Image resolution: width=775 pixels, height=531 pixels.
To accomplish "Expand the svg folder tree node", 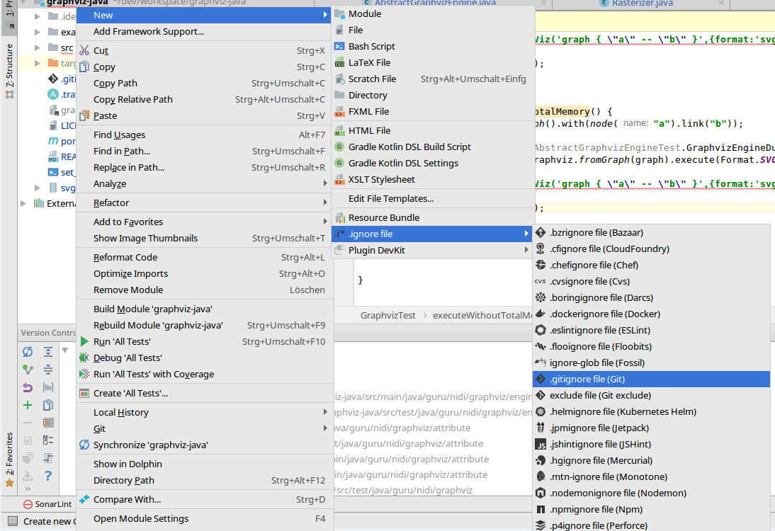I will click(38, 188).
